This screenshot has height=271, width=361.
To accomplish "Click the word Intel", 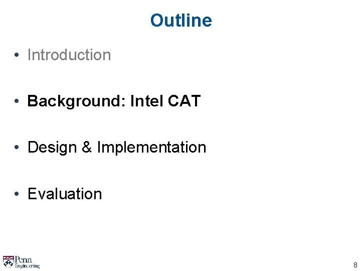I will [x=146, y=101].
